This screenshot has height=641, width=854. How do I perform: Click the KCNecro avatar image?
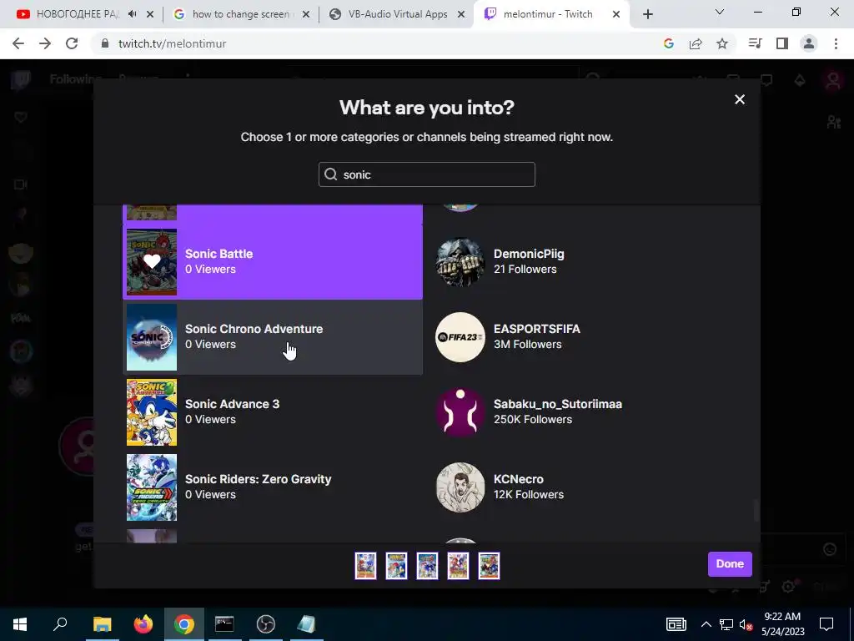pos(460,487)
